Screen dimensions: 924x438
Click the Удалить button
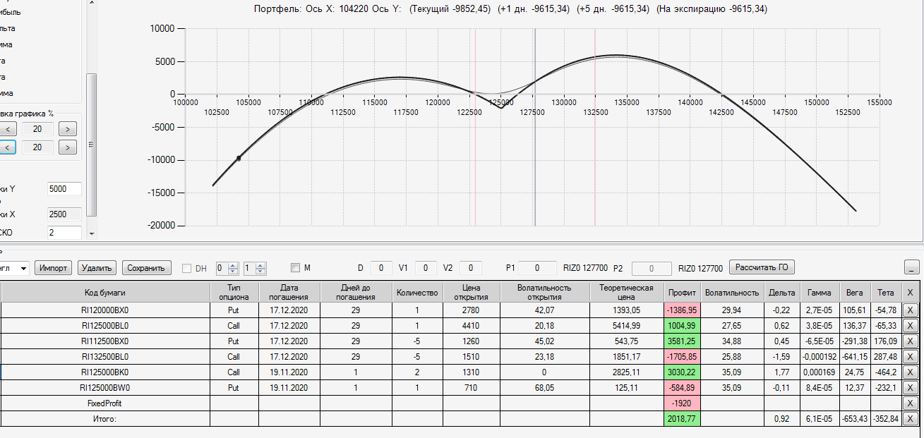(97, 268)
